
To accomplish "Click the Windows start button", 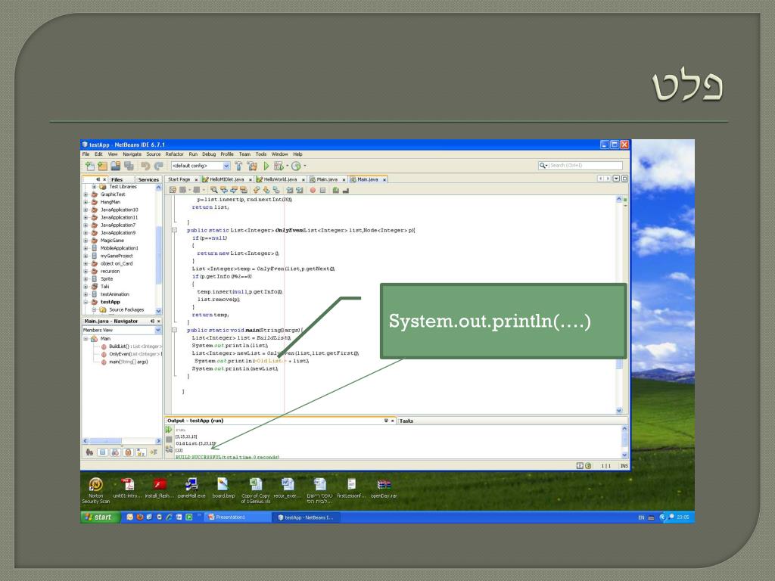I will coord(101,517).
